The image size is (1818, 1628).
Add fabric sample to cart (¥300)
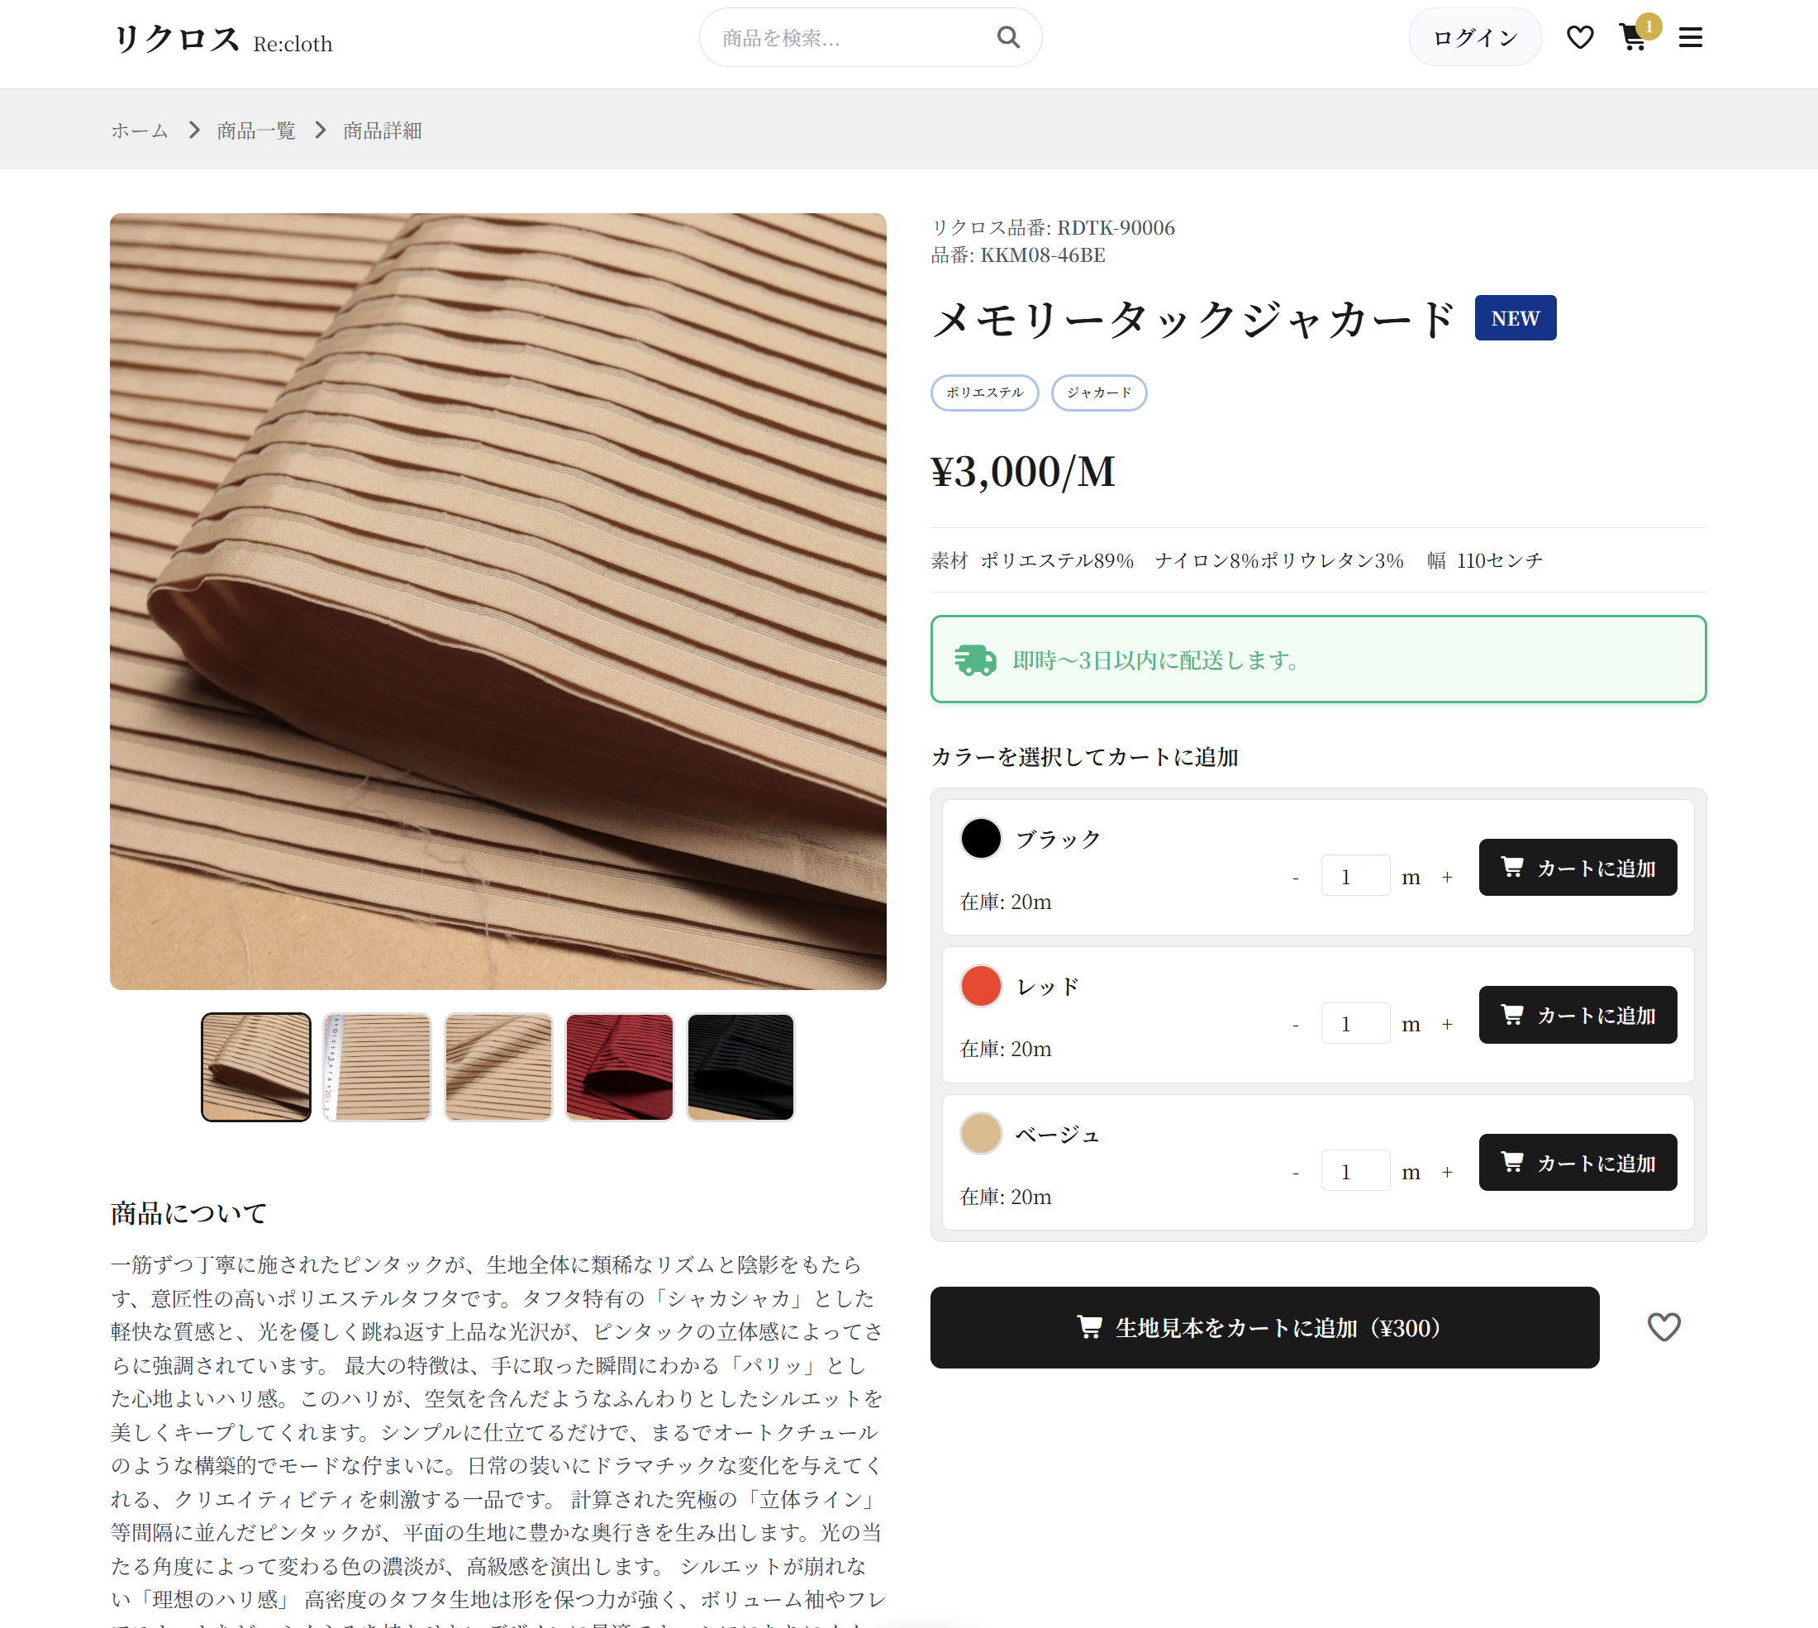[x=1264, y=1326]
